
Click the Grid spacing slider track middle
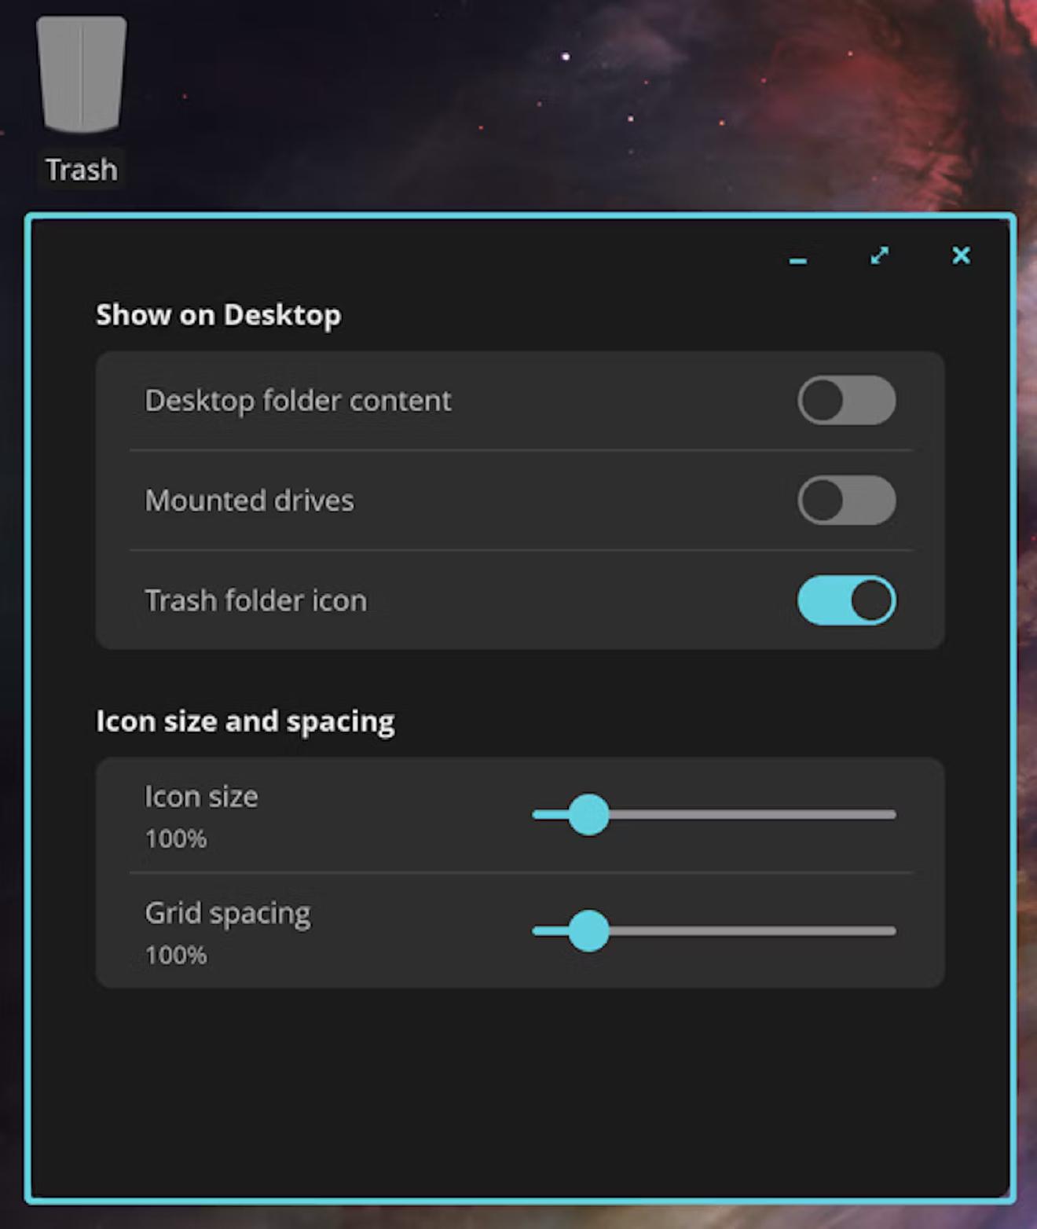coord(714,931)
